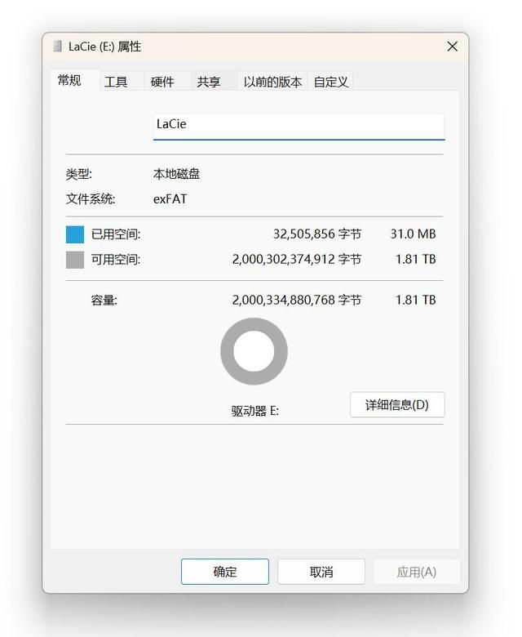This screenshot has height=637, width=522.
Task: Confirm with the 确定 button
Action: click(x=224, y=572)
